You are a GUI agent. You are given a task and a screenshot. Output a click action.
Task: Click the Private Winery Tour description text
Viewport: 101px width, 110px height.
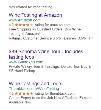point(50,69)
